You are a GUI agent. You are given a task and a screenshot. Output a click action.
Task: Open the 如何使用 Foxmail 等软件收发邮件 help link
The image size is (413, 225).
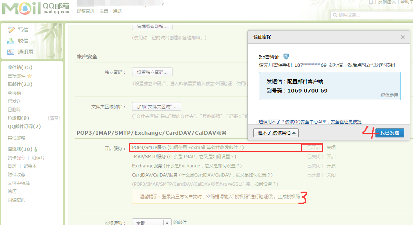point(205,148)
